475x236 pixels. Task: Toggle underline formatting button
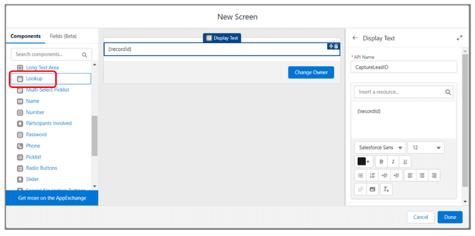[x=405, y=162]
